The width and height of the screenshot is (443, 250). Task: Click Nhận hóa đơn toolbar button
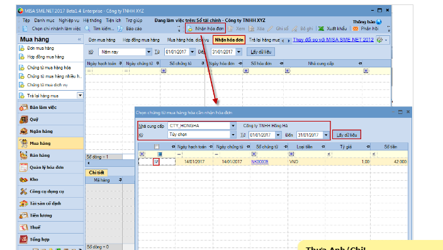coord(205,28)
